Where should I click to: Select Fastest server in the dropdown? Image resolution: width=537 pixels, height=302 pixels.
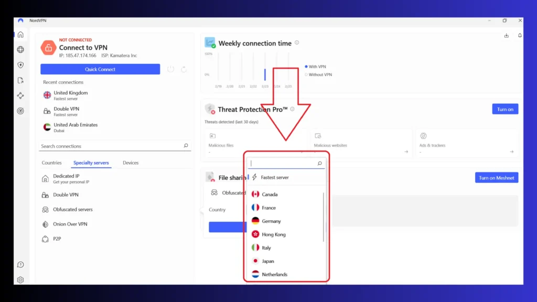[286, 177]
